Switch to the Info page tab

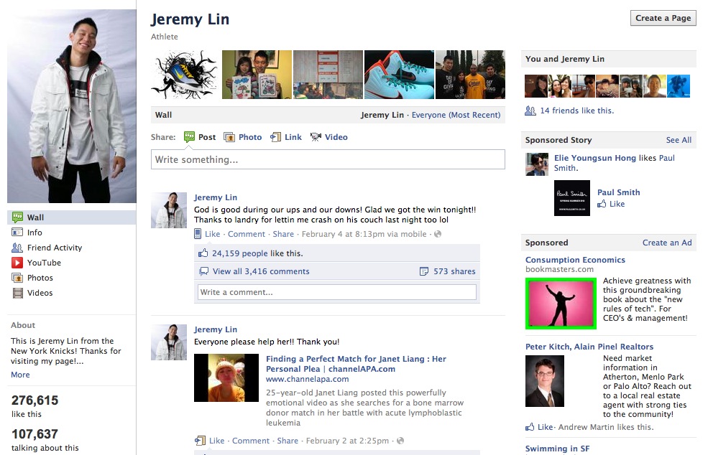pos(35,233)
